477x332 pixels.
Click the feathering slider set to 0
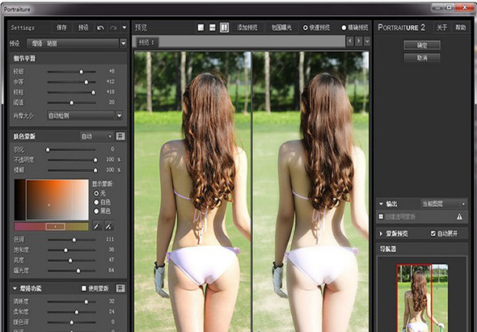coord(71,149)
